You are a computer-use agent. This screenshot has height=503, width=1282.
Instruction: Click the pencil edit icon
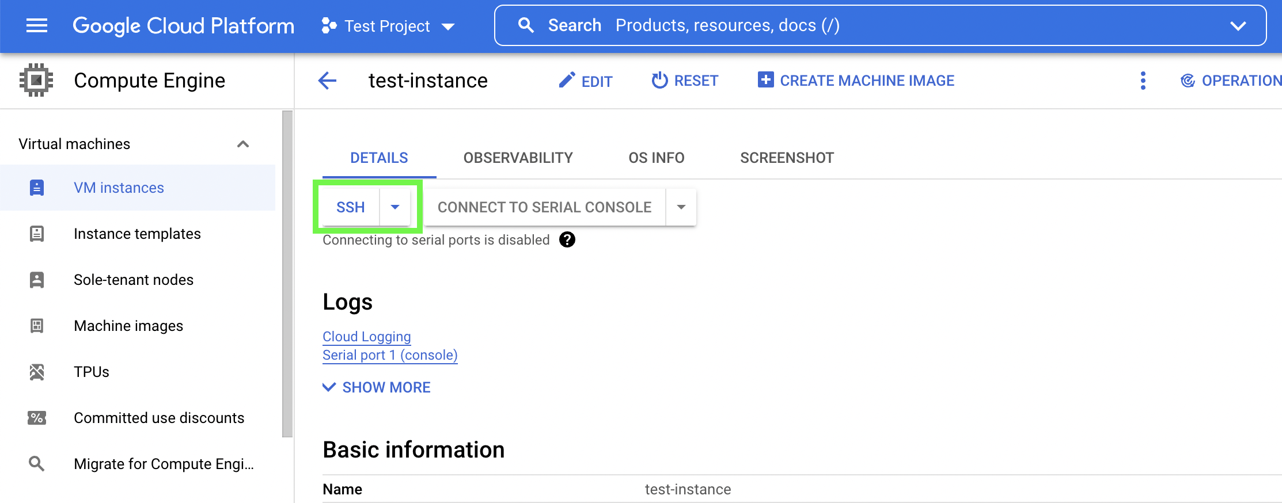(567, 80)
